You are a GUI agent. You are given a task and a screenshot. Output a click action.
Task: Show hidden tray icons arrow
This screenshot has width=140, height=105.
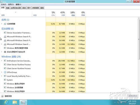[x=115, y=102]
